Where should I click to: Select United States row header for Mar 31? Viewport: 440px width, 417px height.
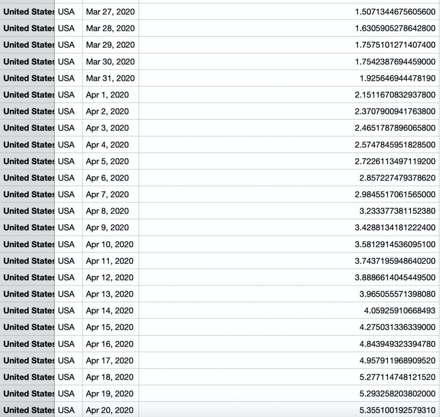pos(27,78)
